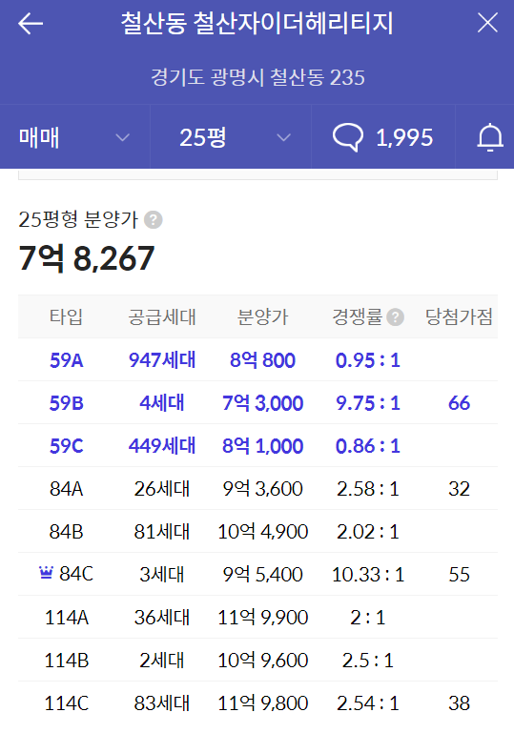Viewport: 514px width, 733px height.
Task: Click the crown icon beside 84C
Action: 46,573
